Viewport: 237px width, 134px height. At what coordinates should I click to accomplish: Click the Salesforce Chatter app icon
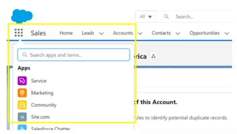pos(22,128)
